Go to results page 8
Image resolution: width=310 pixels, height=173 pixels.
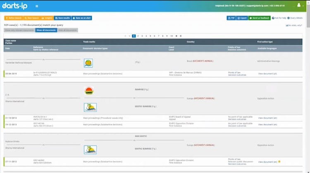coord(163,36)
